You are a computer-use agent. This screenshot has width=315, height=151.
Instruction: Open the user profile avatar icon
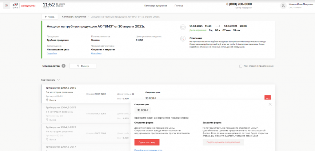click(283, 6)
